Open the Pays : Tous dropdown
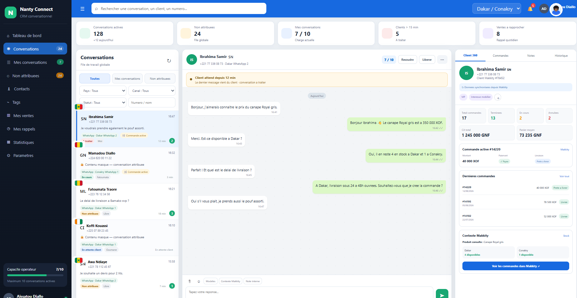577x298 pixels. (103, 91)
